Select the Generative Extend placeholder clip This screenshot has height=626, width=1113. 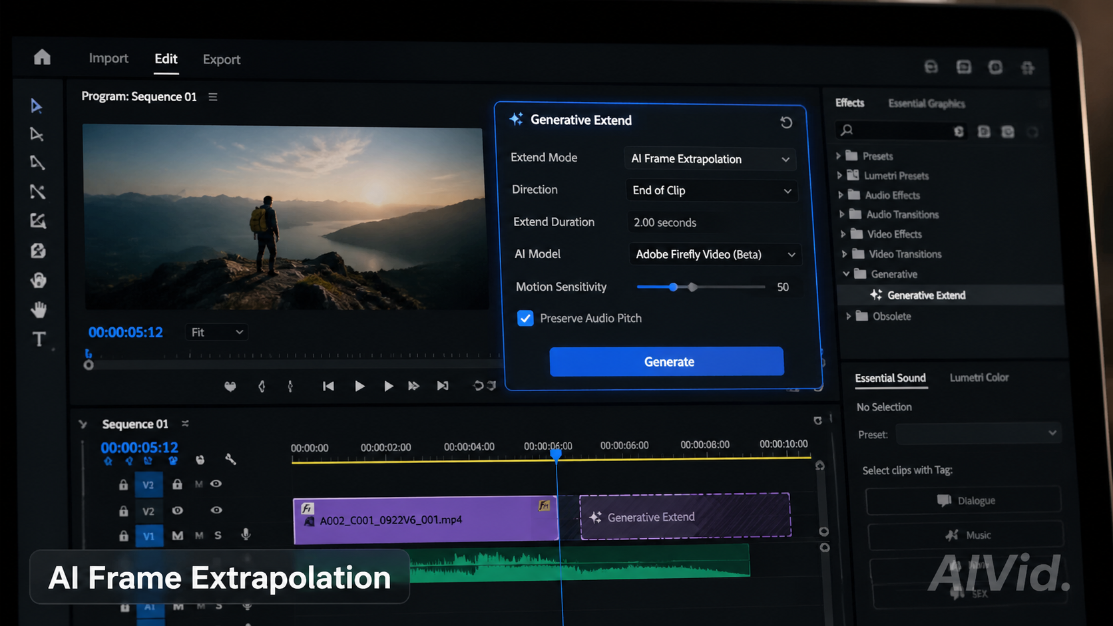click(685, 516)
